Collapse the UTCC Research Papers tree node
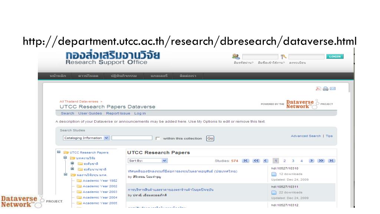This screenshot has width=380, height=214. pos(59,152)
